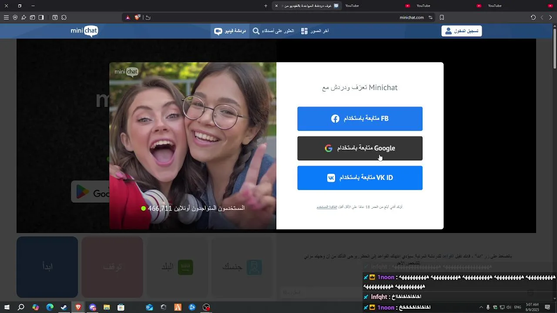Image resolution: width=557 pixels, height=313 pixels.
Task: Switch ENG input language
Action: click(517, 307)
